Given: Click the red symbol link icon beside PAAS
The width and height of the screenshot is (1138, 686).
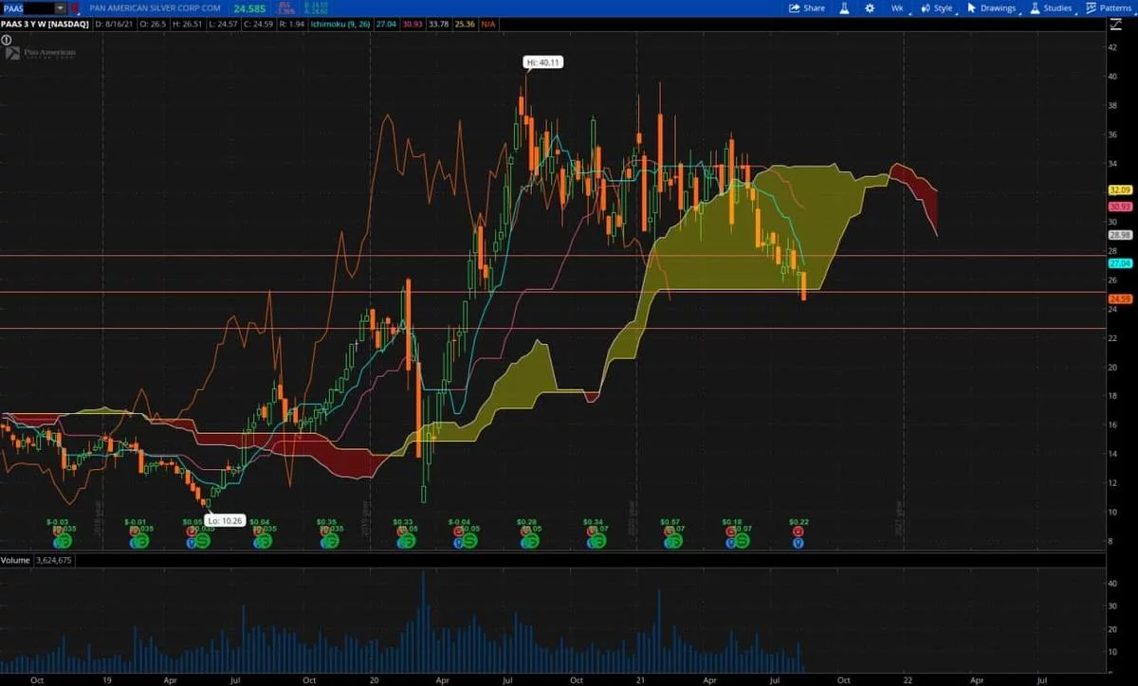Looking at the screenshot, I should pyautogui.click(x=75, y=9).
